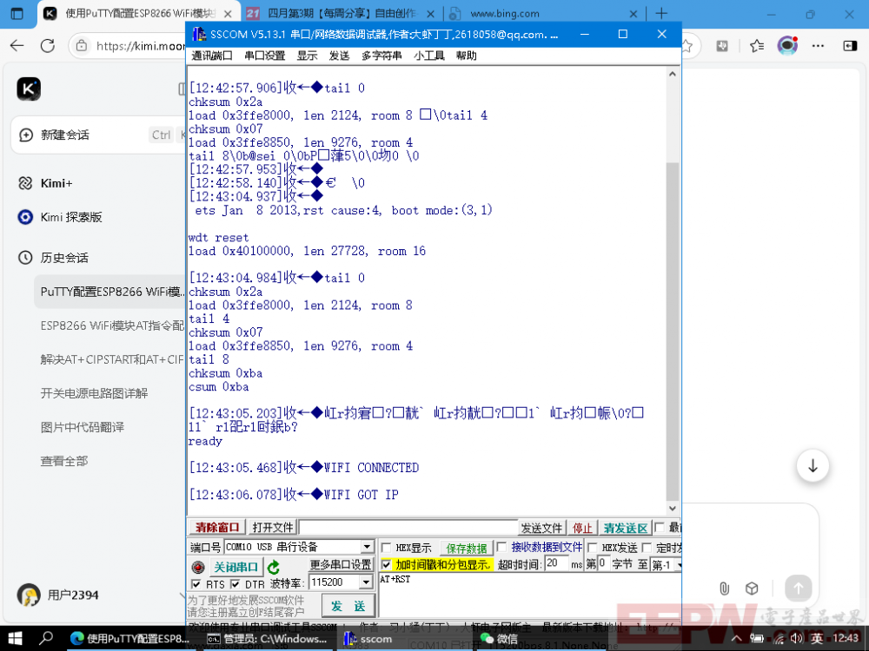Click the 打开文件 button
This screenshot has height=651, width=869.
(273, 527)
